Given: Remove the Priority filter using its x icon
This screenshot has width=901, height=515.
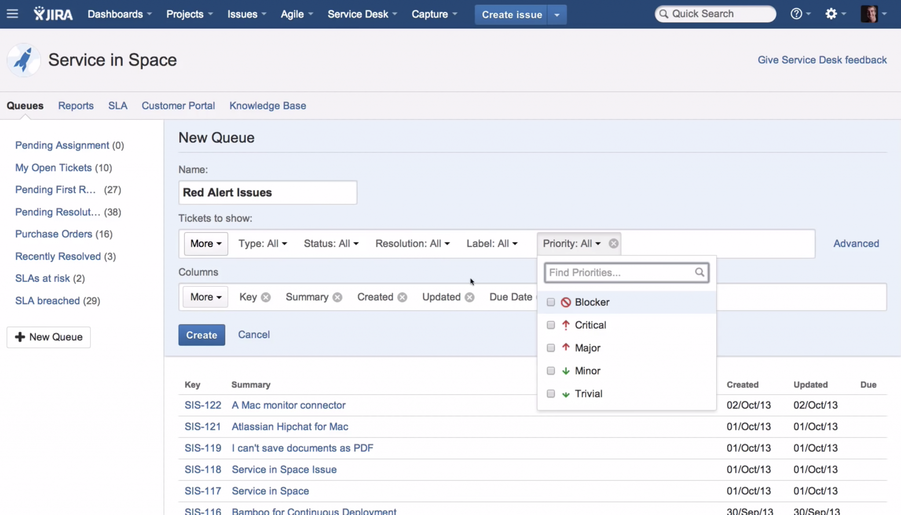Looking at the screenshot, I should click(x=613, y=243).
